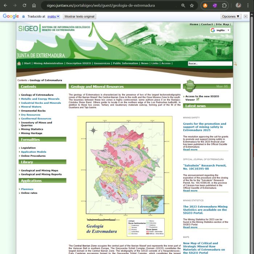Open Metallic and Energy Minerals
254x254 pixels.
(40, 99)
